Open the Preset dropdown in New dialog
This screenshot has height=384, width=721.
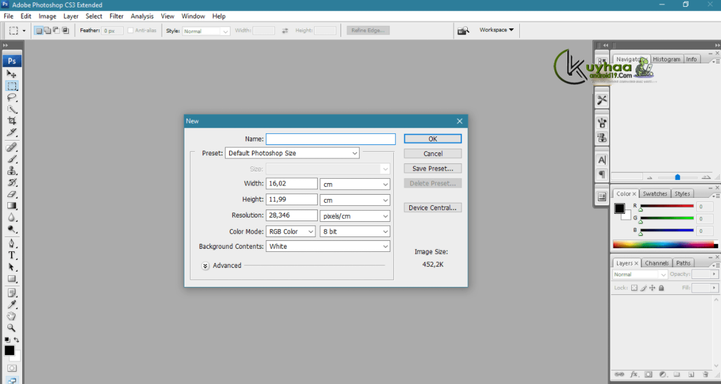(292, 153)
